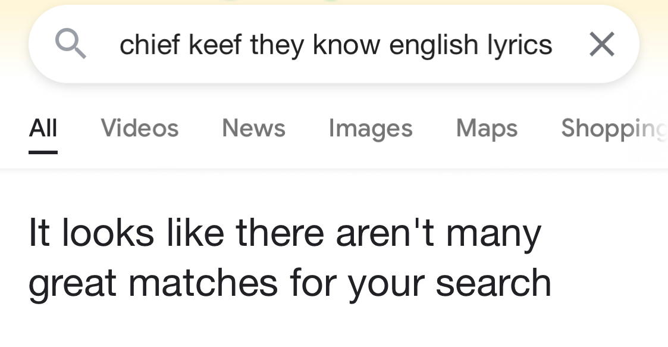Screen dimensions: 668x347
Task: Clear the search query with the X
Action: [601, 44]
